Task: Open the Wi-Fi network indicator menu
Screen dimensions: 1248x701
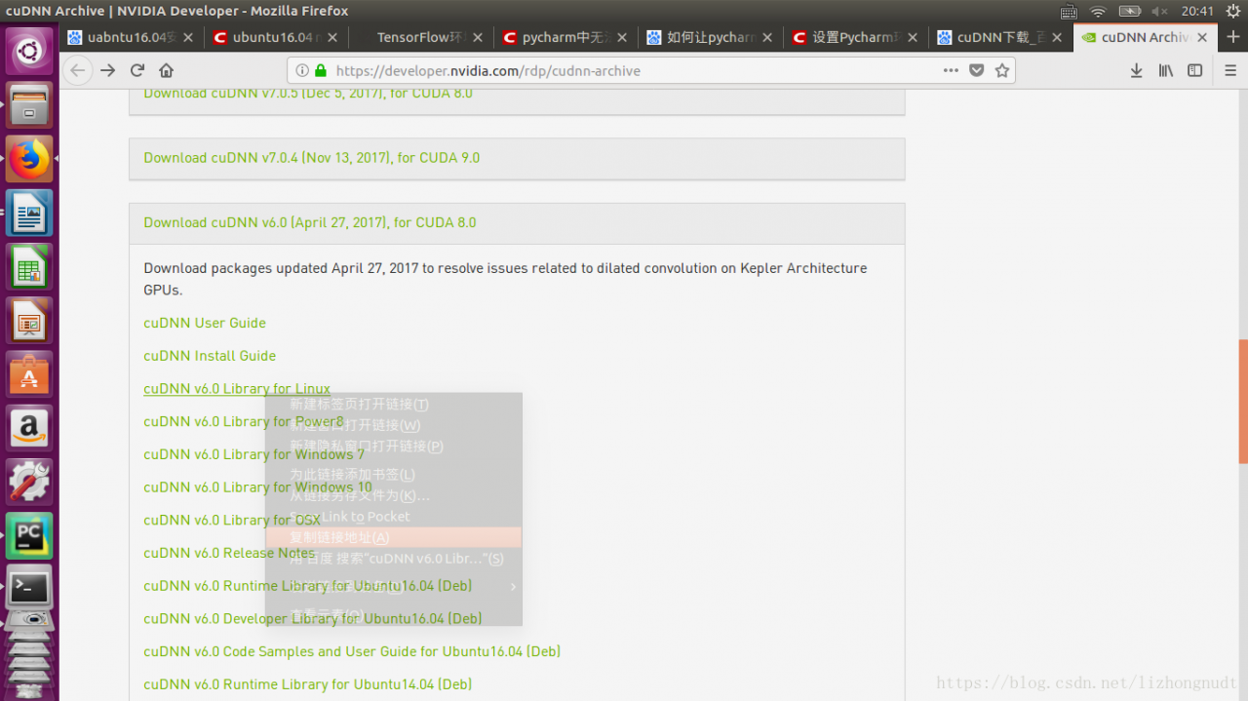Action: (1099, 12)
